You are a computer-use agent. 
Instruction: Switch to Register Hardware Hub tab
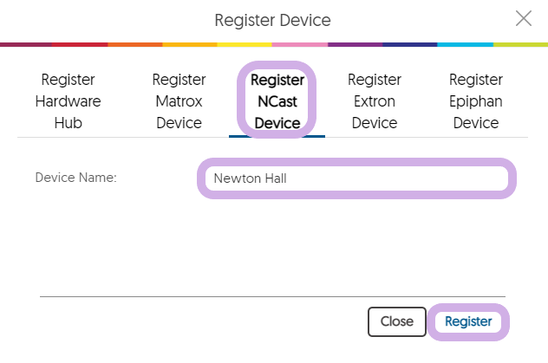pyautogui.click(x=68, y=101)
